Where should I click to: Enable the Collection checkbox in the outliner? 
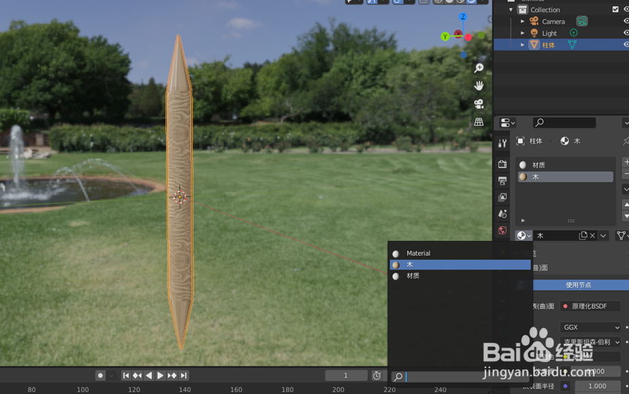(615, 9)
